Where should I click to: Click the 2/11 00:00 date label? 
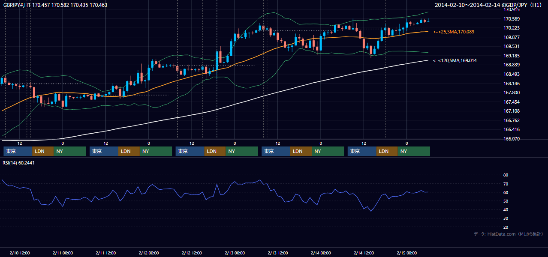[x=63, y=253]
